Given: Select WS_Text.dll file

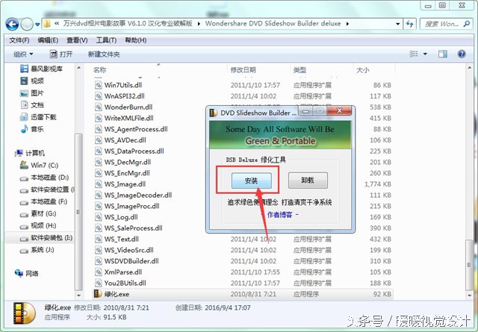Looking at the screenshot, I should coord(121,239).
